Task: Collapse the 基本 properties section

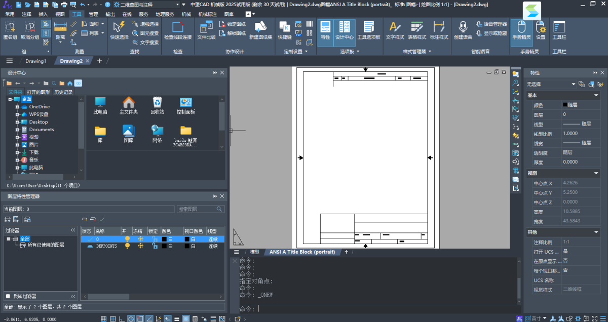Action: tap(596, 95)
